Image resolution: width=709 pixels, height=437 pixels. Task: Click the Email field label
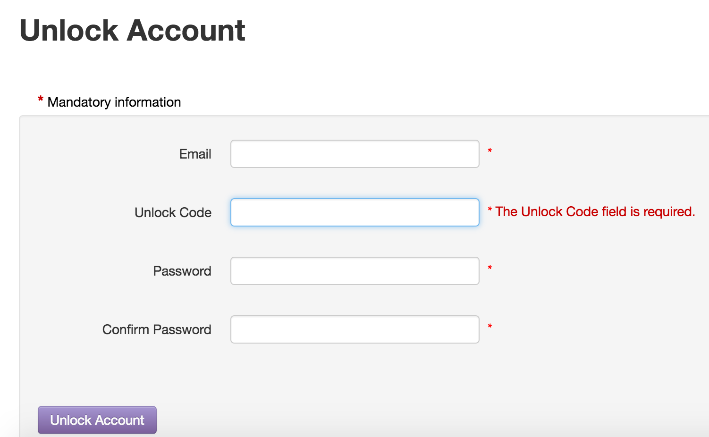[x=195, y=154]
